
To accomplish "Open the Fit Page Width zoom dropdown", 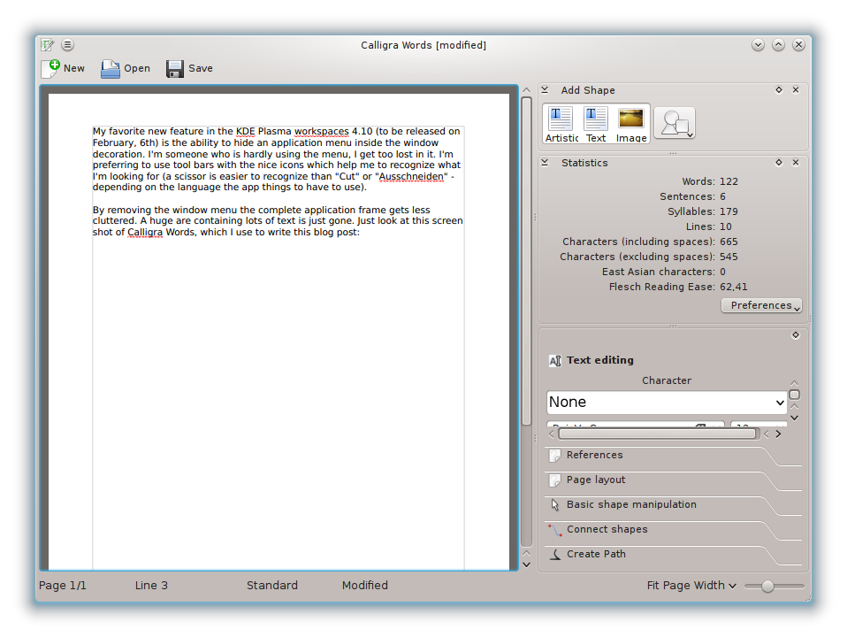I will [x=691, y=586].
